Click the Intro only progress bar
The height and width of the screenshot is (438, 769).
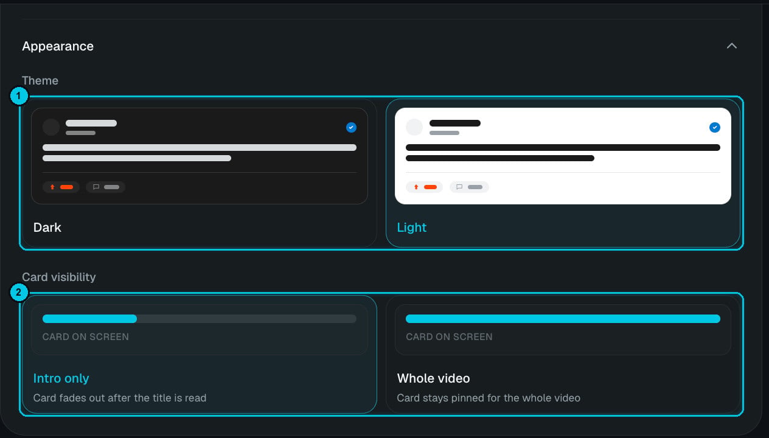tap(200, 319)
